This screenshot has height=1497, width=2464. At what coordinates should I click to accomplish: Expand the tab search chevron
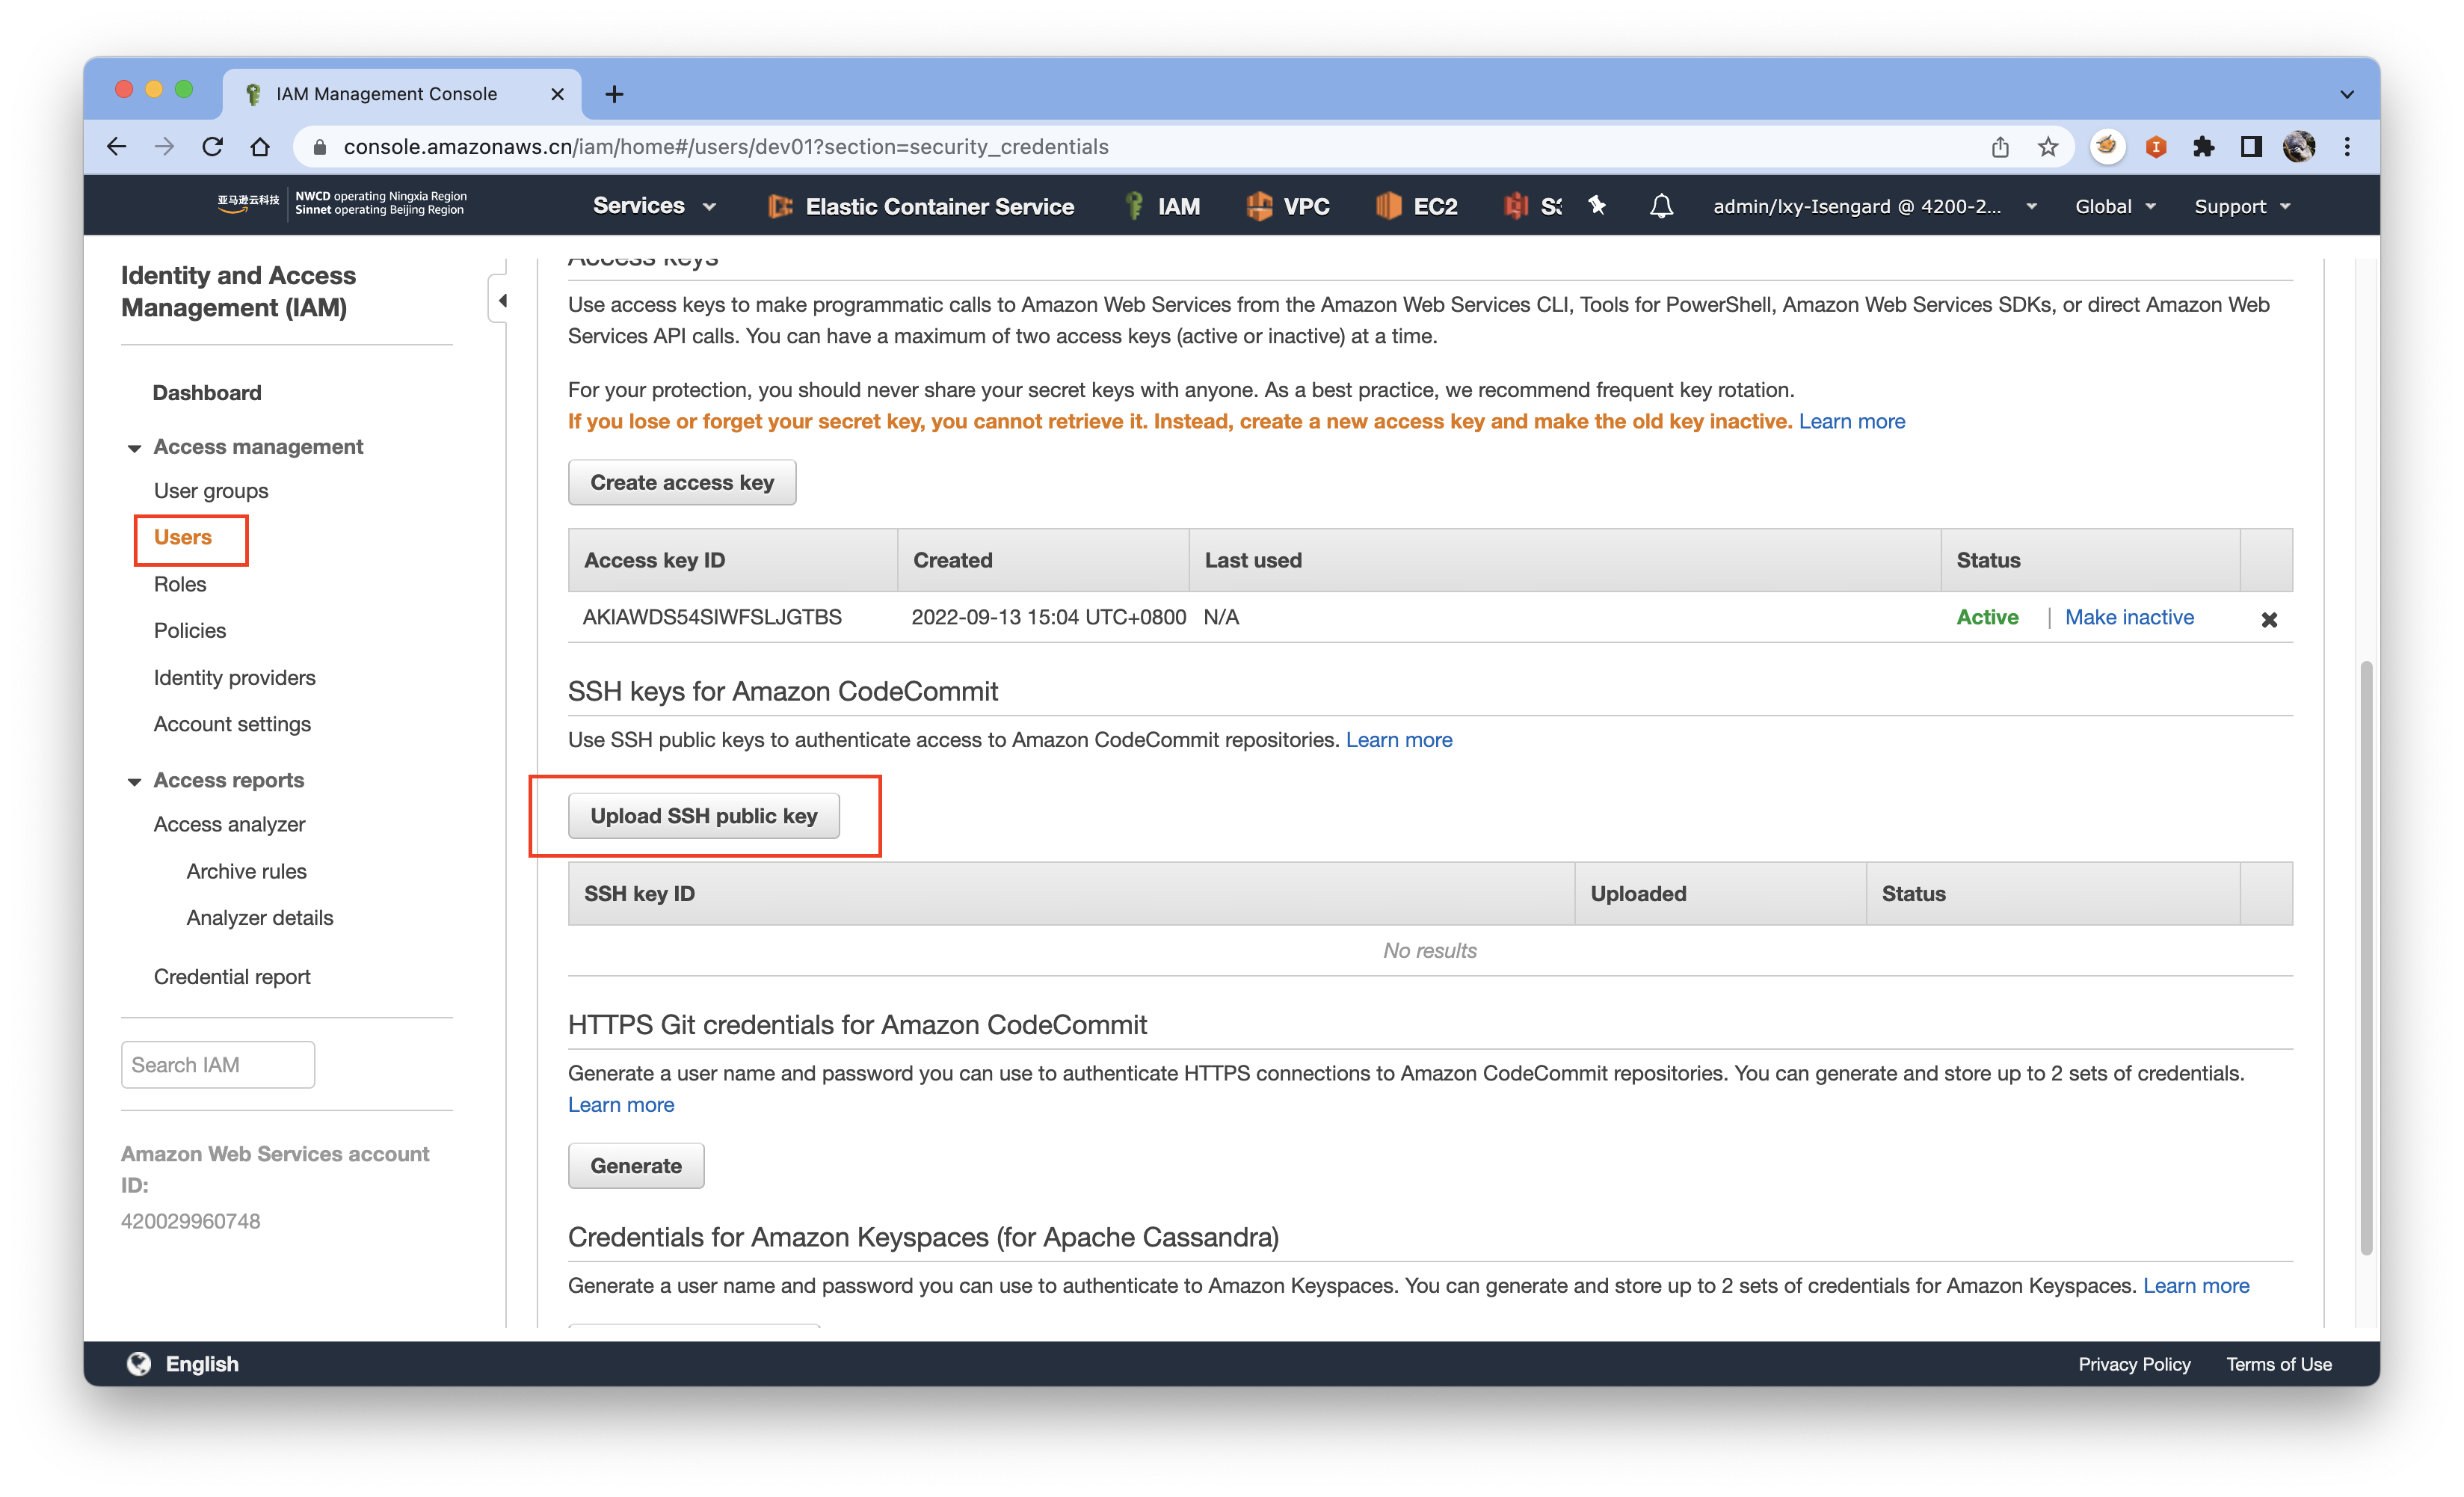tap(2347, 94)
